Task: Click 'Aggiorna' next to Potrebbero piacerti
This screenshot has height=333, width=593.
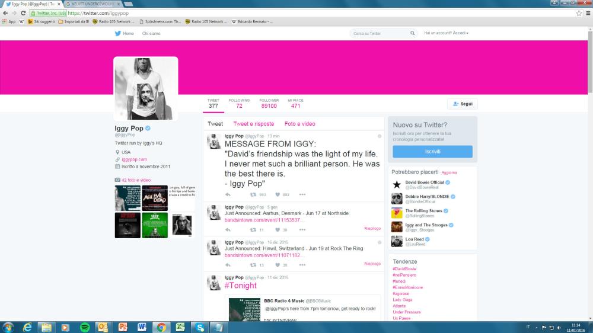Action: [449, 173]
